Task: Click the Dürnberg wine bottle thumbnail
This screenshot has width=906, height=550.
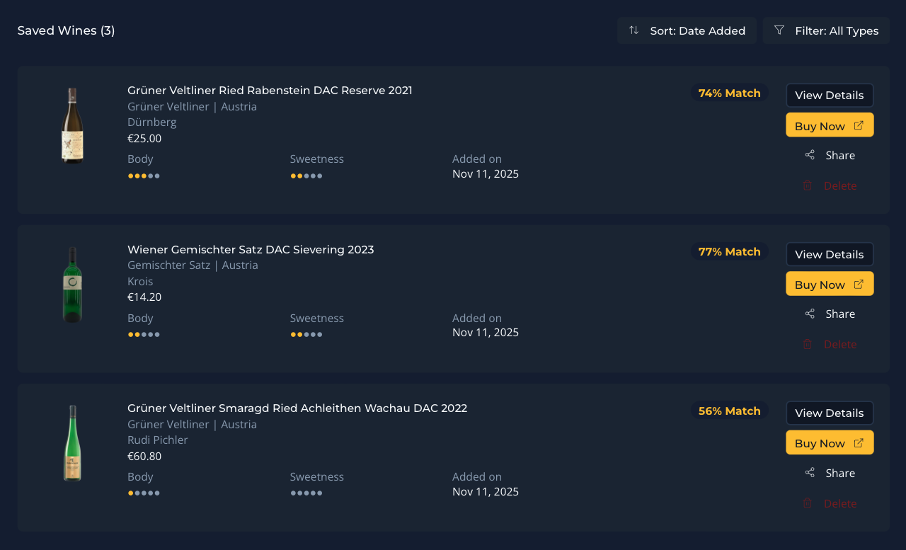Action: 72,125
